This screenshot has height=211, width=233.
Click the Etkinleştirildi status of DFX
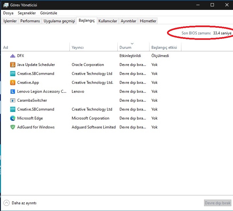tap(130, 56)
